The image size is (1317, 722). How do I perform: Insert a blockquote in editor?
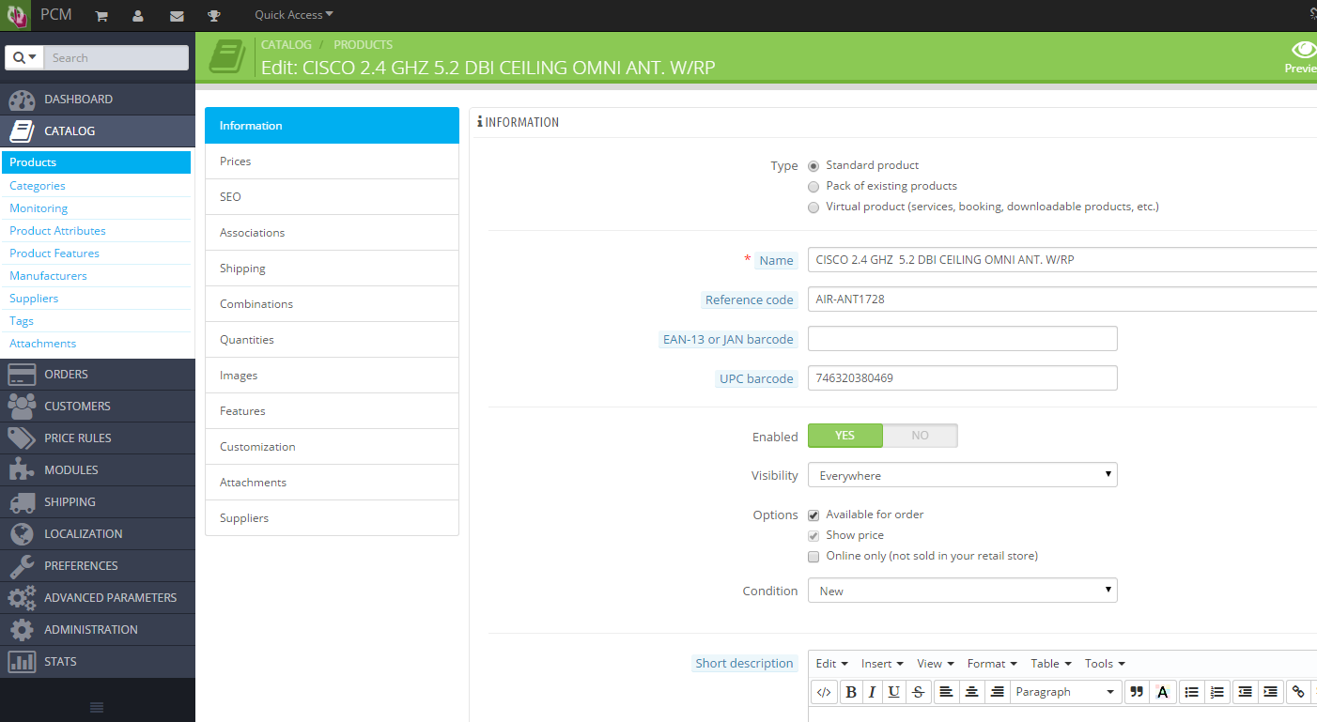click(1137, 692)
